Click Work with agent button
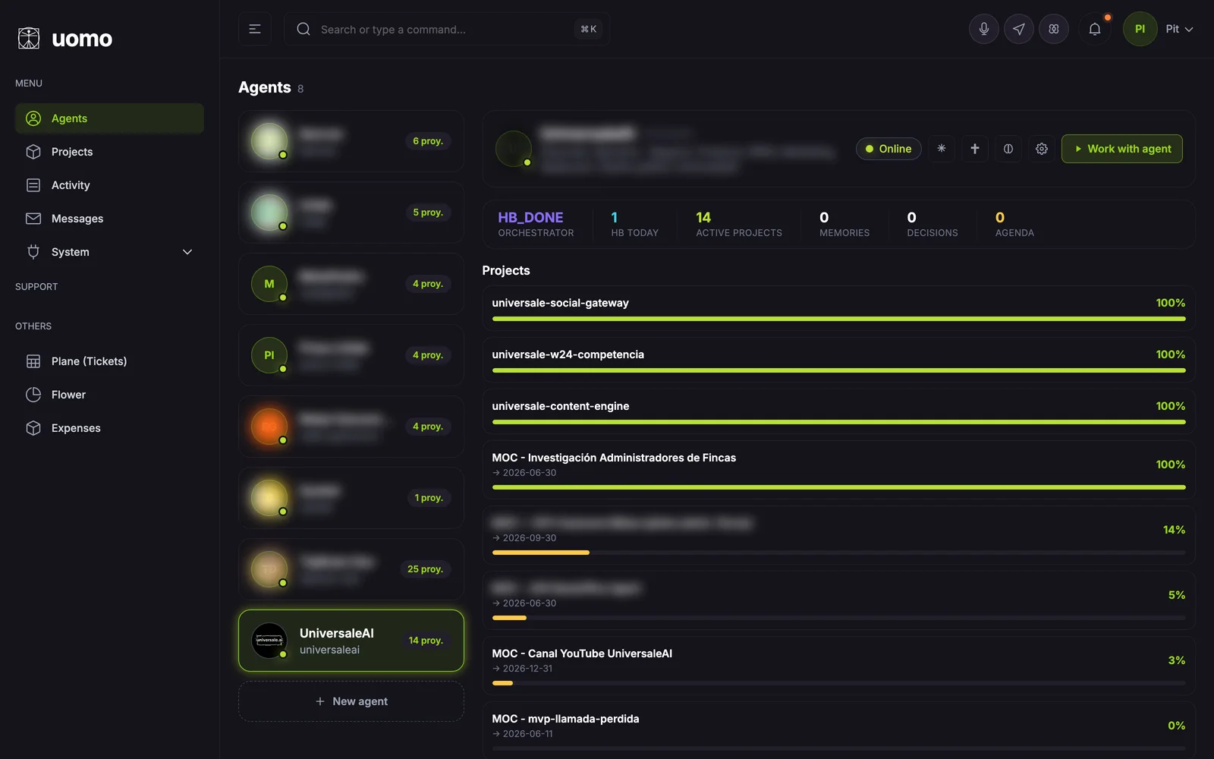Screen dimensions: 1214x759 click(1121, 149)
